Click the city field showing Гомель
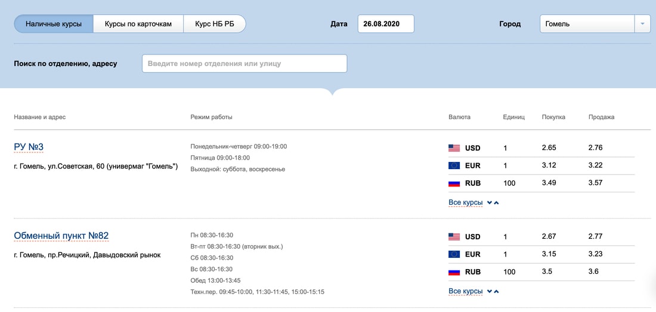656x312 pixels. click(x=586, y=24)
